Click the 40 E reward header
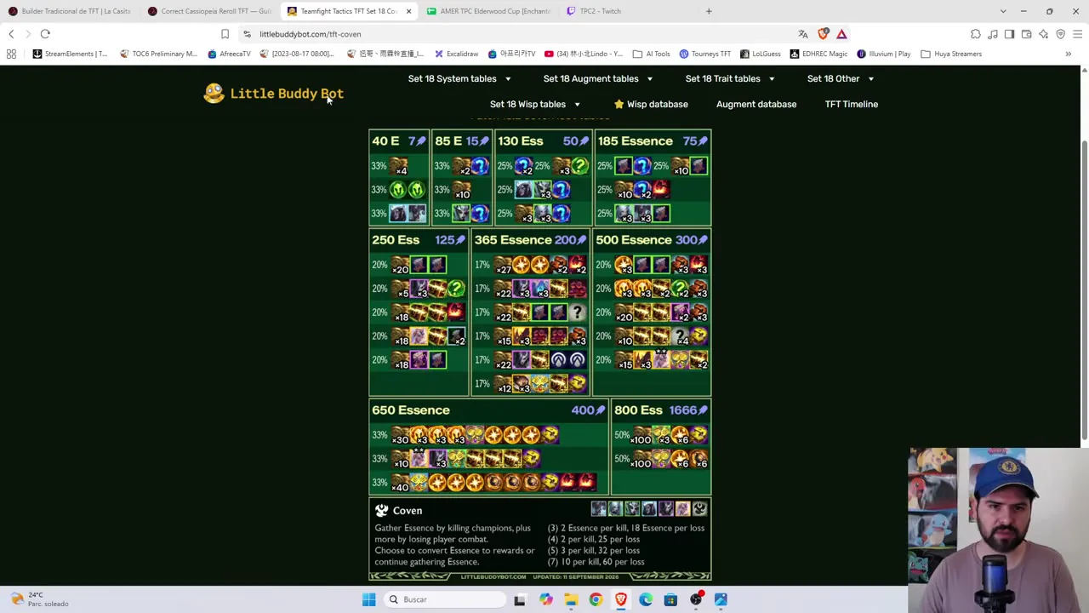Screen dimensions: 1089x613 399,141
